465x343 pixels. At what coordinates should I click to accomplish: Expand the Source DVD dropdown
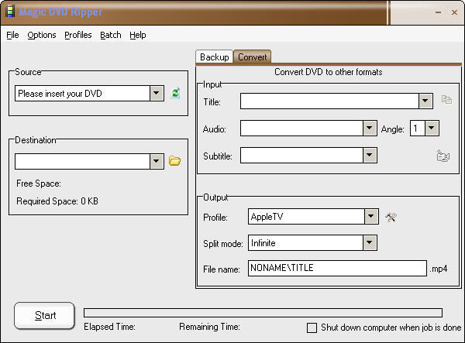pyautogui.click(x=157, y=94)
